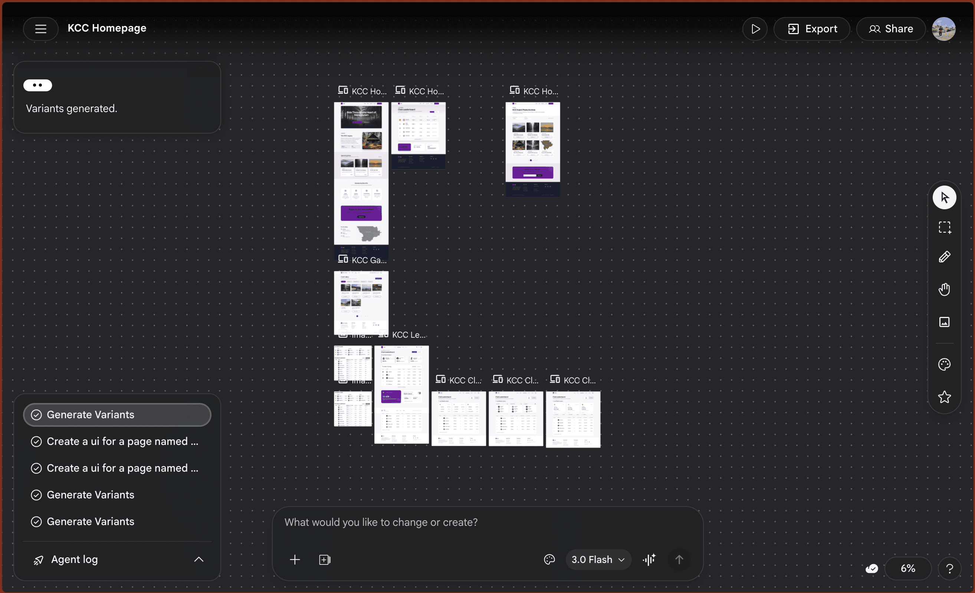This screenshot has width=975, height=593.
Task: Open the 3.0 Flash model dropdown
Action: pyautogui.click(x=598, y=559)
